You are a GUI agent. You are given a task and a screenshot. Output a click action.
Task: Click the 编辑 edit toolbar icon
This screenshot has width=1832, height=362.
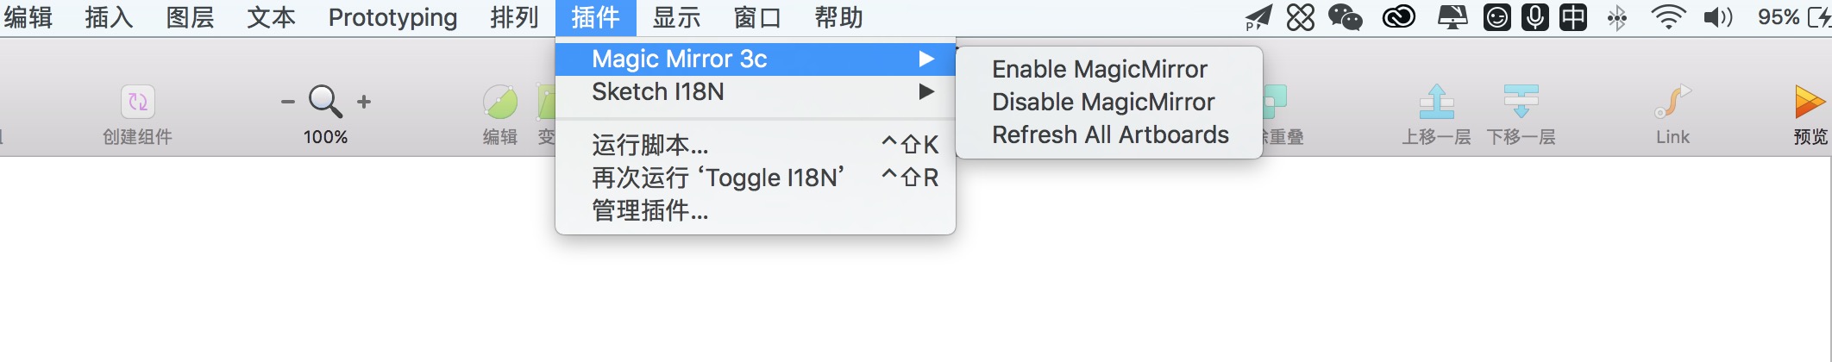coord(499,102)
